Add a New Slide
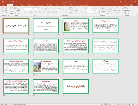The image size is (138, 105). [12, 10]
